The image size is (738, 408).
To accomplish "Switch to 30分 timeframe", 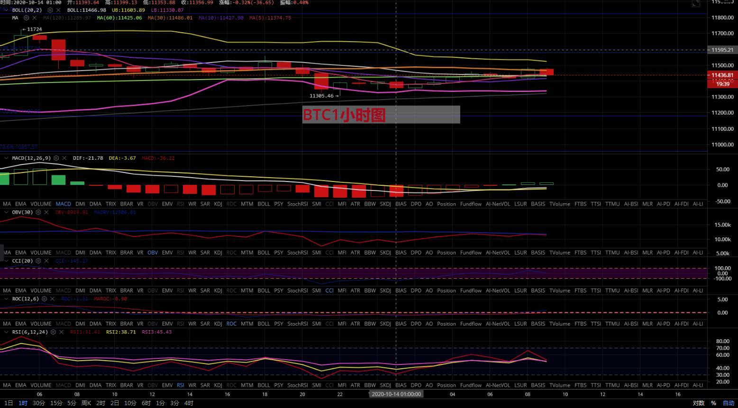I will pyautogui.click(x=39, y=403).
